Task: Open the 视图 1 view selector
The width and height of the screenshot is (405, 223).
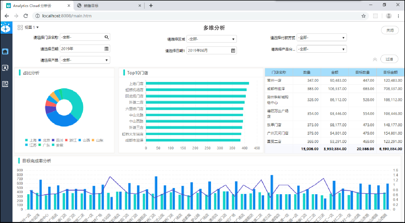Action: point(28,27)
